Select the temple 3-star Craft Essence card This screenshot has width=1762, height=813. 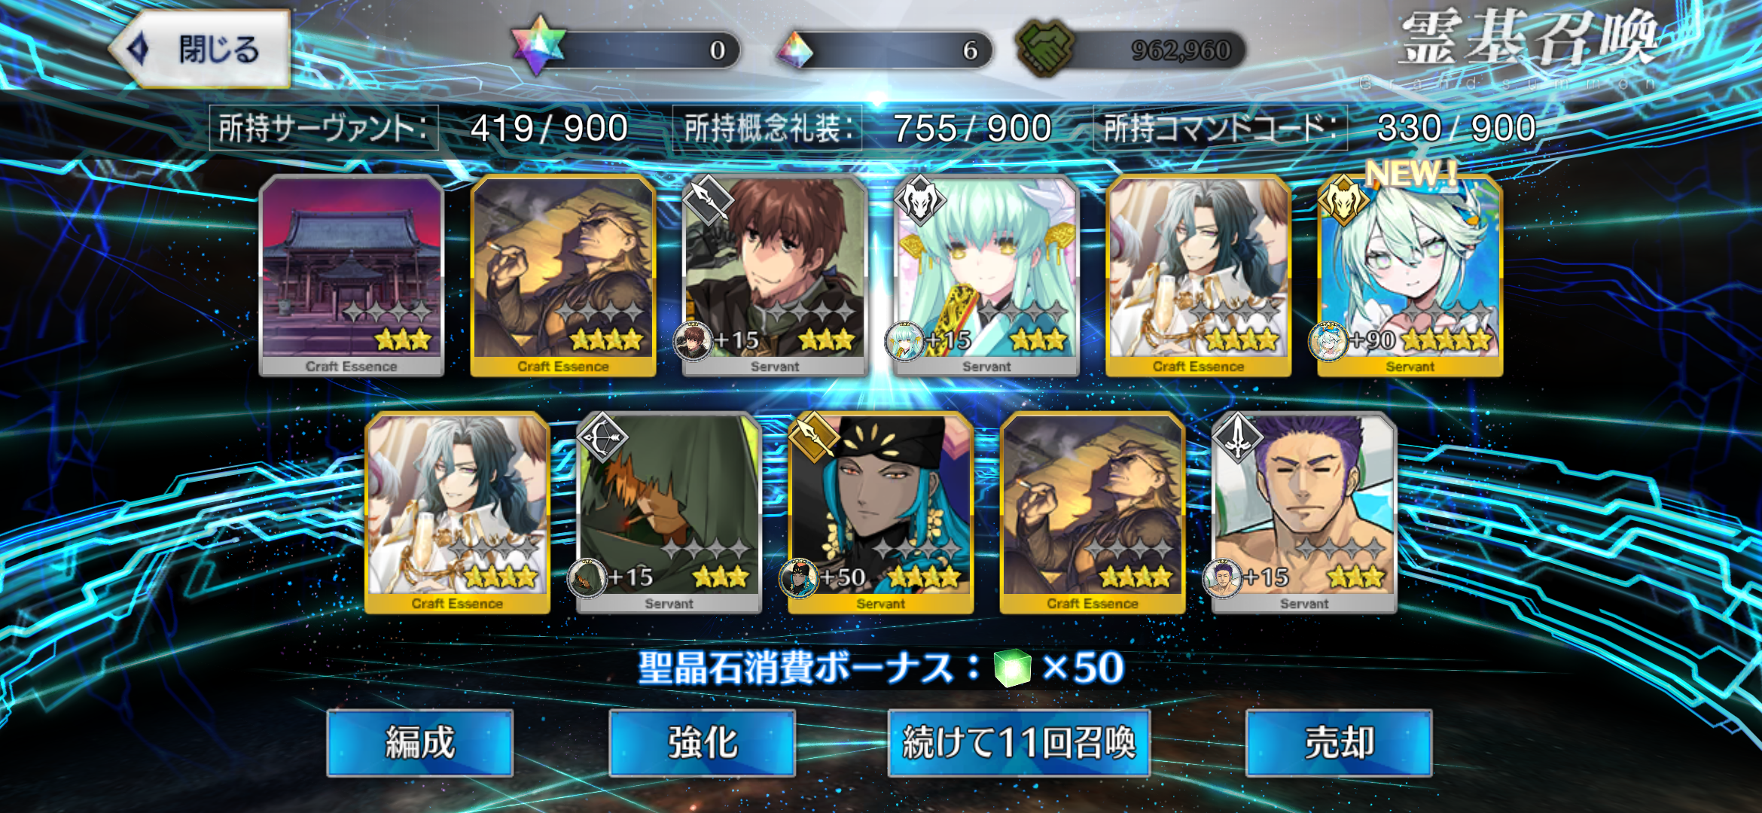point(351,276)
